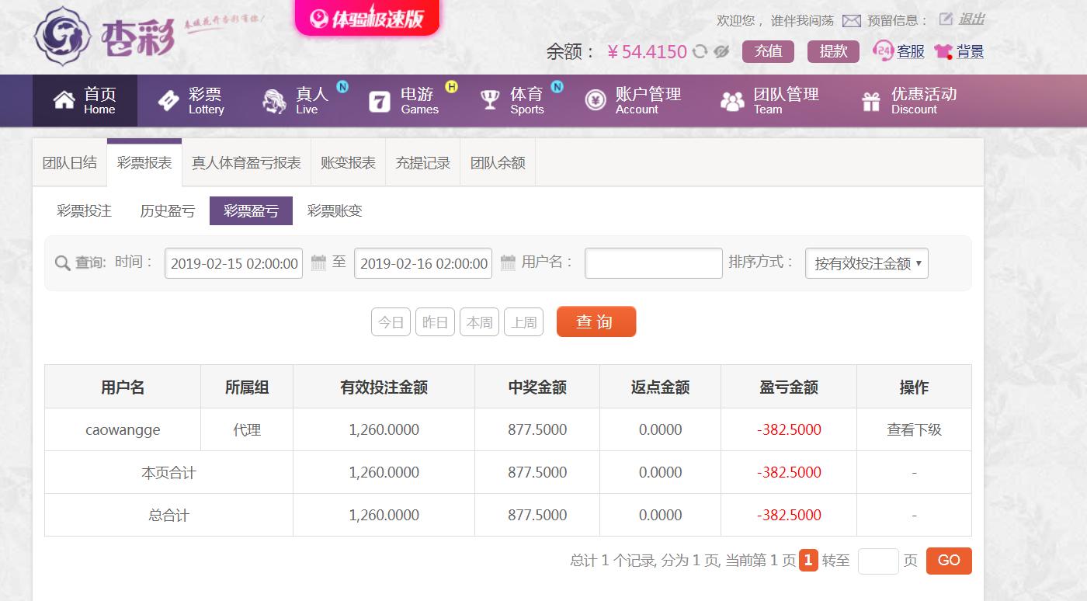Switch to the 团队余额 tab

click(498, 163)
